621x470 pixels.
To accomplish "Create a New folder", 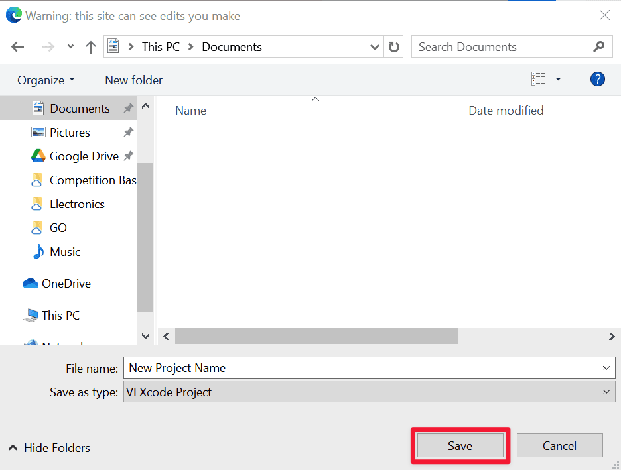I will point(133,80).
